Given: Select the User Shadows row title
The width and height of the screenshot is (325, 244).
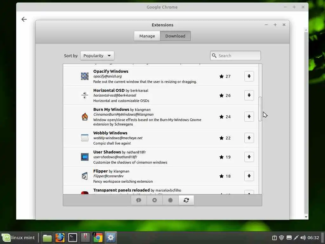Looking at the screenshot, I should point(107,152).
